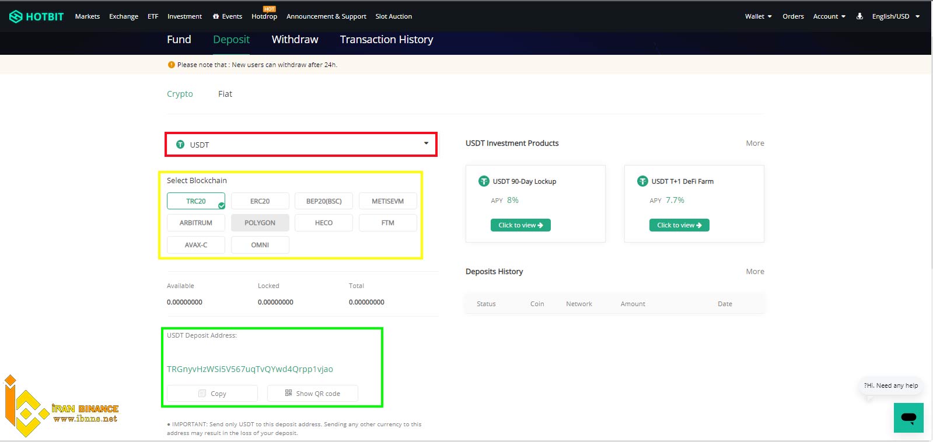This screenshot has width=933, height=442.
Task: Click the USDT 90-Day Lockup coin icon
Action: (x=484, y=181)
